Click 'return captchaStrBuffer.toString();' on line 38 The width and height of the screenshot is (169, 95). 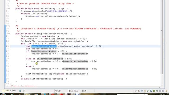(44, 79)
